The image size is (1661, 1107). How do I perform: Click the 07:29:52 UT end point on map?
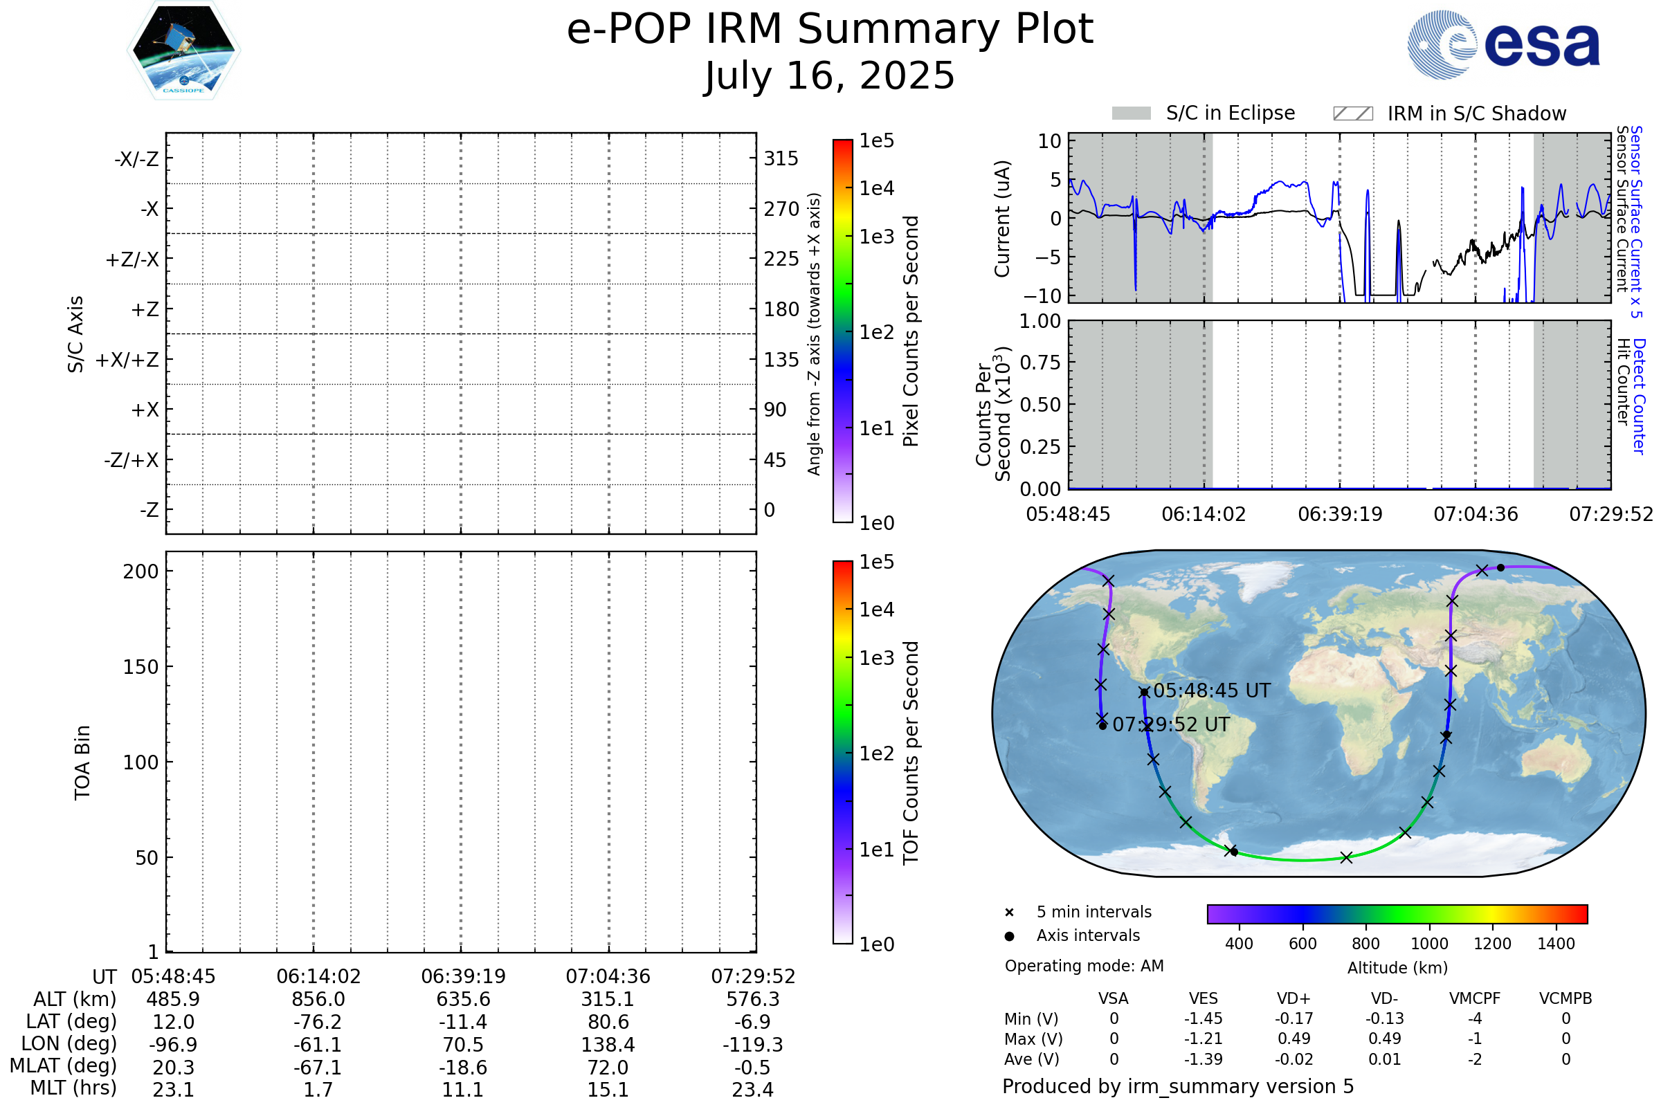coord(1103,726)
